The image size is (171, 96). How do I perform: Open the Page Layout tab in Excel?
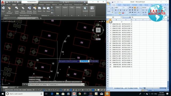(126, 5)
